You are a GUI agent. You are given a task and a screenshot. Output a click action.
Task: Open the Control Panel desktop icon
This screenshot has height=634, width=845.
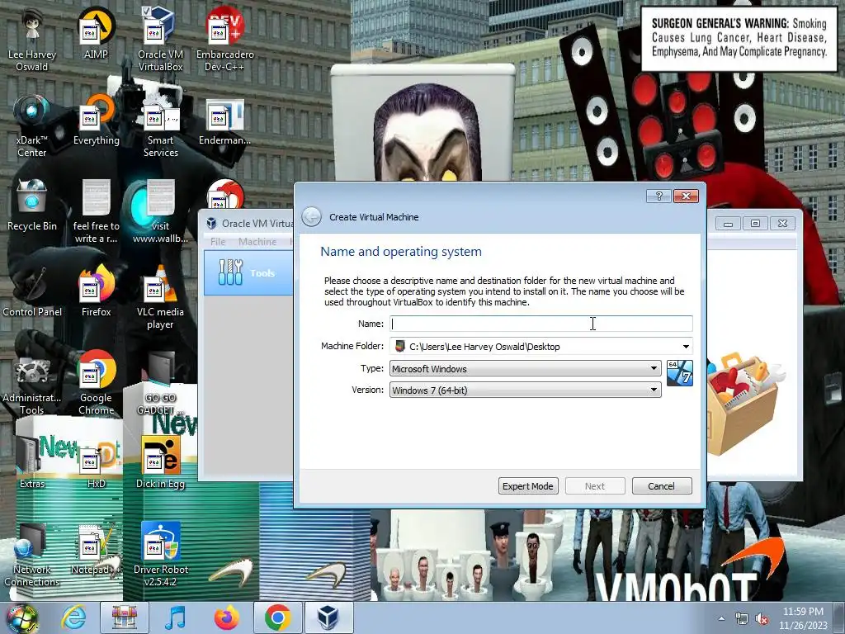tap(32, 292)
